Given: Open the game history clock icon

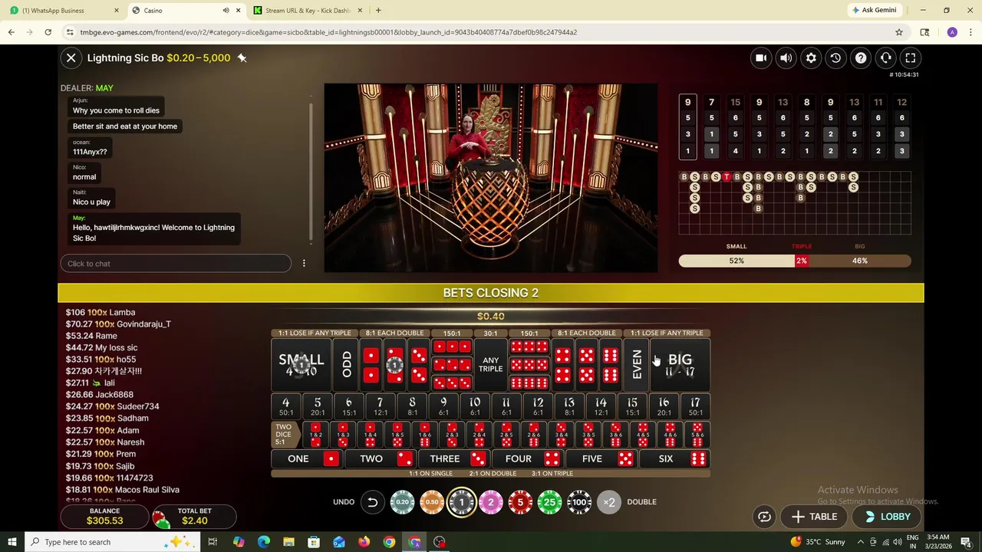Looking at the screenshot, I should tap(835, 58).
